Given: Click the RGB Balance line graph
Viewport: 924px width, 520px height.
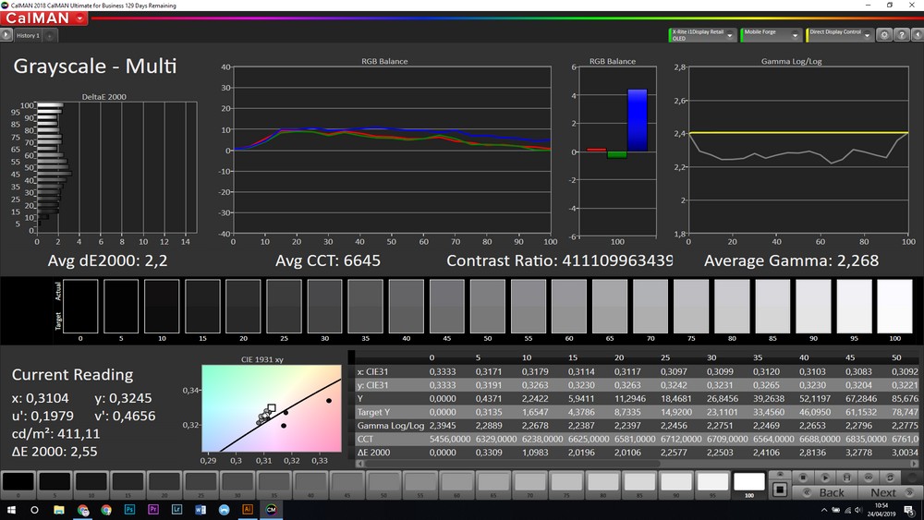Looking at the screenshot, I should point(392,151).
